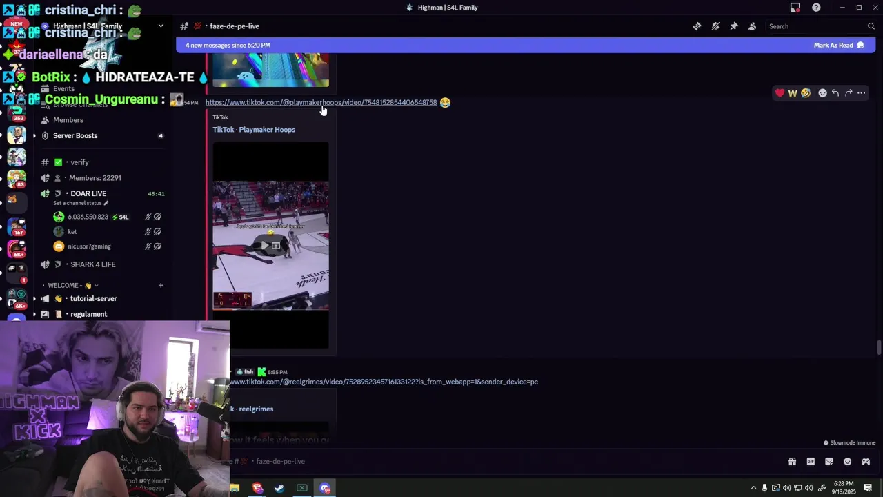The image size is (883, 497).
Task: Open the Playmaker Hoops TikTok URL
Action: point(321,102)
